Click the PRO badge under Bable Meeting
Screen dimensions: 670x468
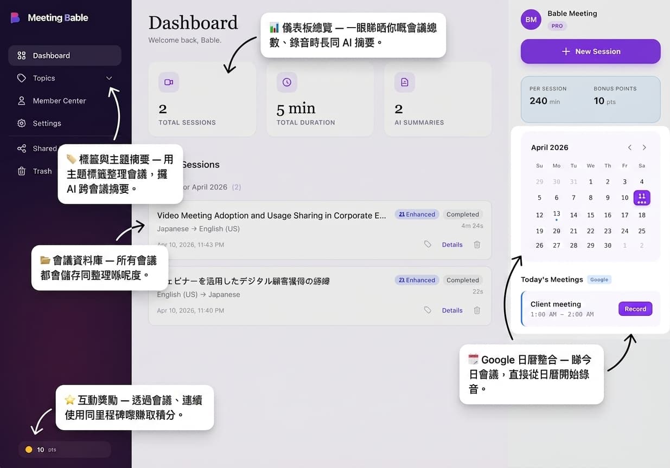click(x=557, y=25)
